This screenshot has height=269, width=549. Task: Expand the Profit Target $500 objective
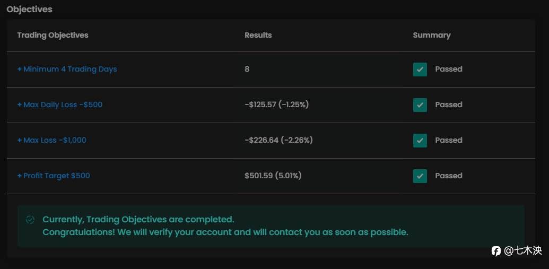(x=54, y=176)
